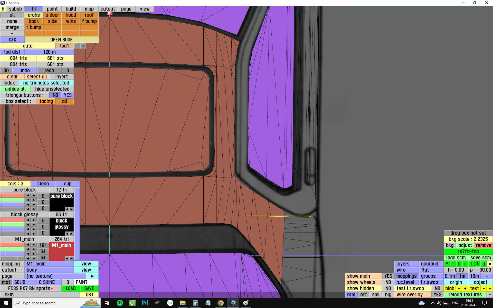The image size is (493, 308).
Task: Open Spotify from the taskbar
Action: (120, 303)
